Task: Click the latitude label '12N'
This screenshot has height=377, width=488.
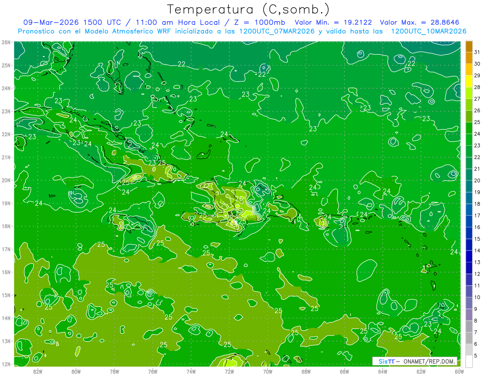Action: point(6,364)
